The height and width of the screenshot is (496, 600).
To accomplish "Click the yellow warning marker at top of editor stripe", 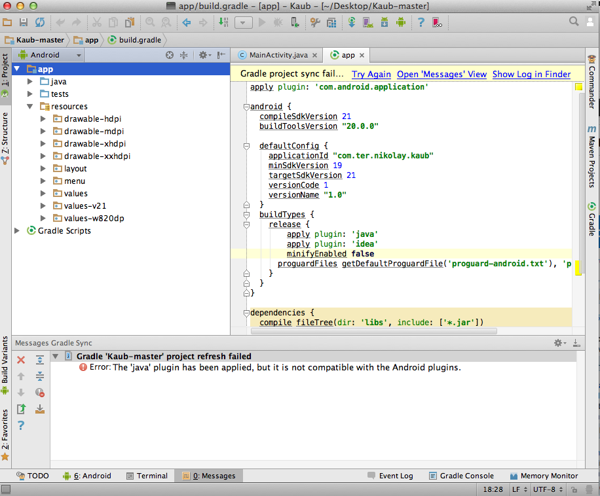I will [x=578, y=87].
